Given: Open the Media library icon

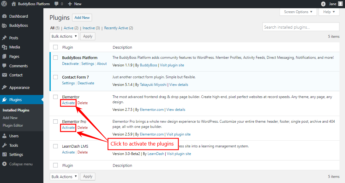Looking at the screenshot, I should pos(5,47).
